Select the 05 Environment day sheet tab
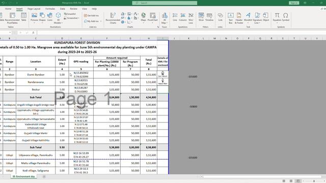This screenshot has height=183, width=326. (x=24, y=176)
